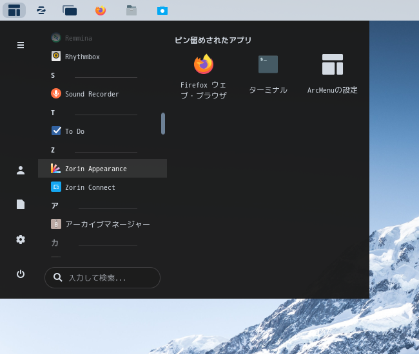Image resolution: width=419 pixels, height=354 pixels.
Task: Open the Software store icon in the taskbar
Action: click(x=162, y=10)
